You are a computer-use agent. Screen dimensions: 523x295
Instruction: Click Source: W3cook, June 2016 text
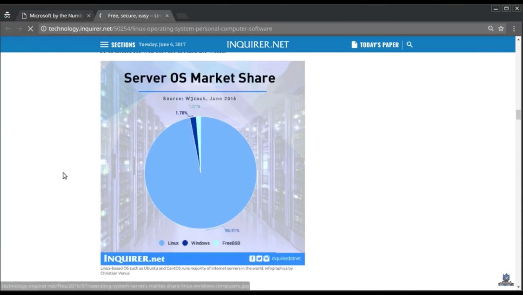pyautogui.click(x=199, y=98)
